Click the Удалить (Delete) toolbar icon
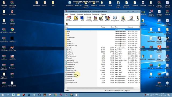 [x=96, y=19]
